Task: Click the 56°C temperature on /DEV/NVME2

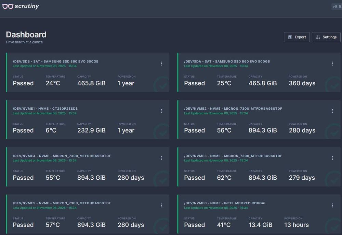Action: point(224,130)
